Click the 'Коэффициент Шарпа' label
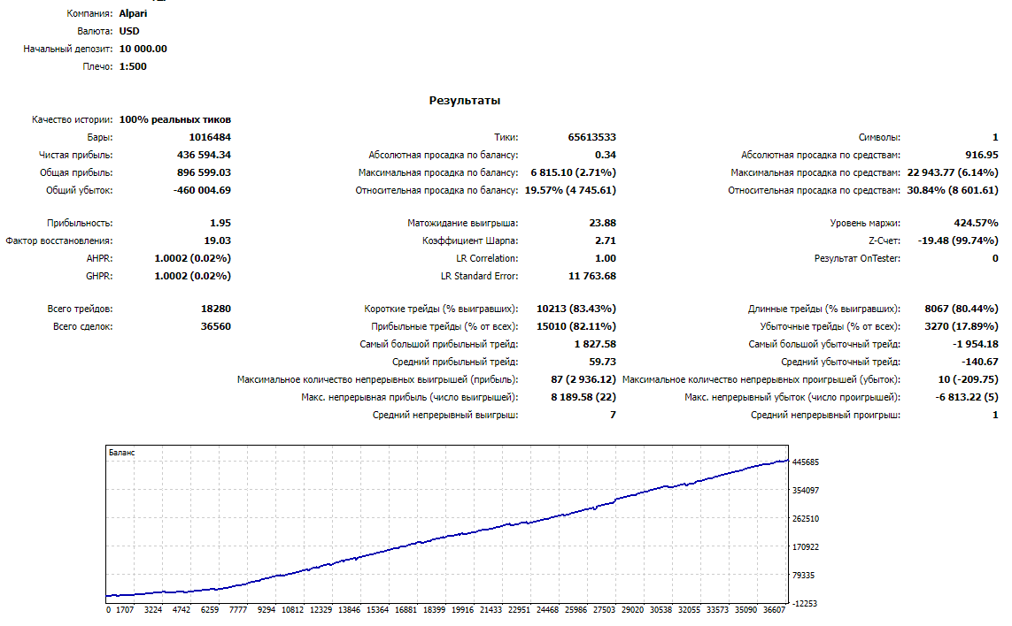 tap(470, 240)
